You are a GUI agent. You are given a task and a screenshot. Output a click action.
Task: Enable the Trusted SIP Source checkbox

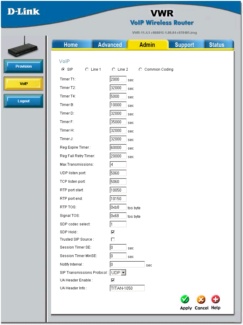point(113,239)
